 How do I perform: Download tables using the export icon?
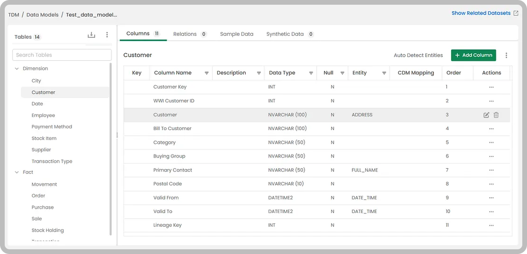[91, 35]
